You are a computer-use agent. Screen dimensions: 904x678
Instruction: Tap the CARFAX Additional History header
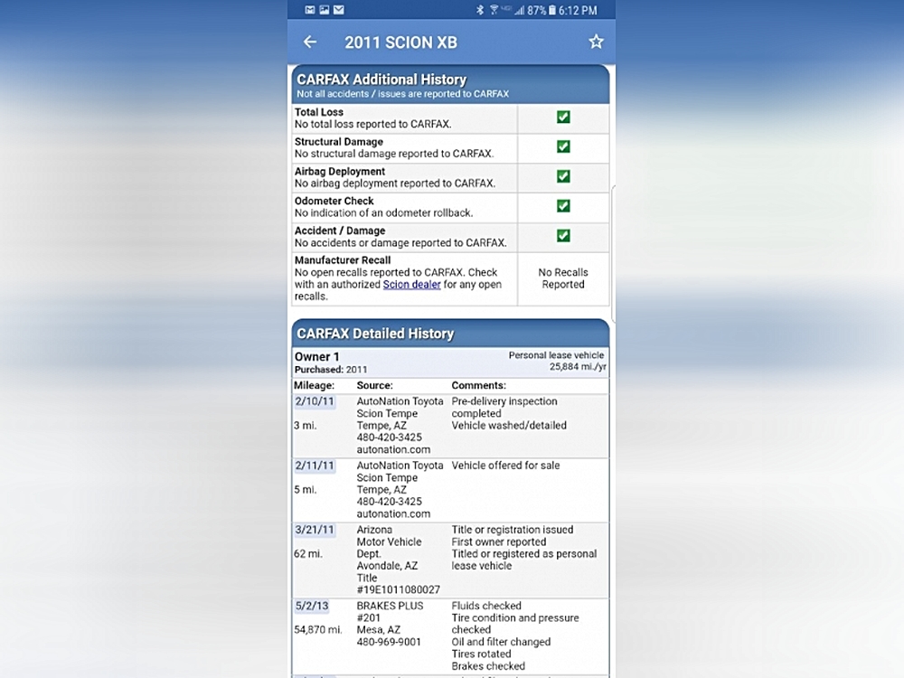pyautogui.click(x=450, y=84)
